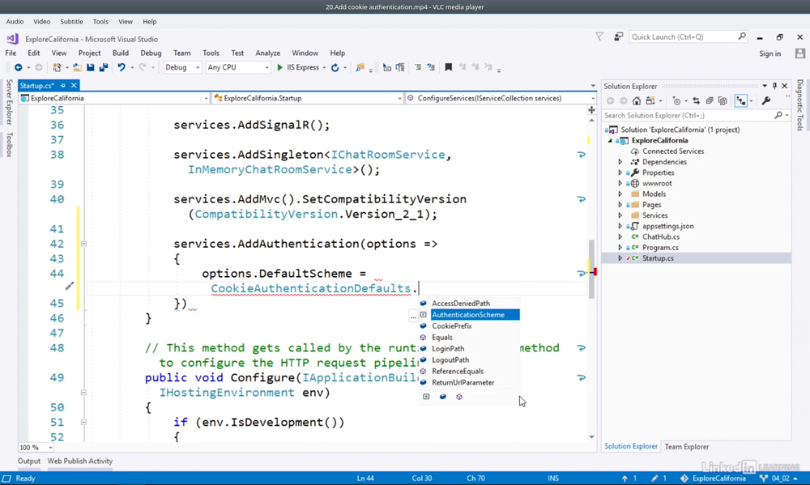Choose LoginPath from the IntelliSense list
This screenshot has height=485, width=810.
point(448,349)
